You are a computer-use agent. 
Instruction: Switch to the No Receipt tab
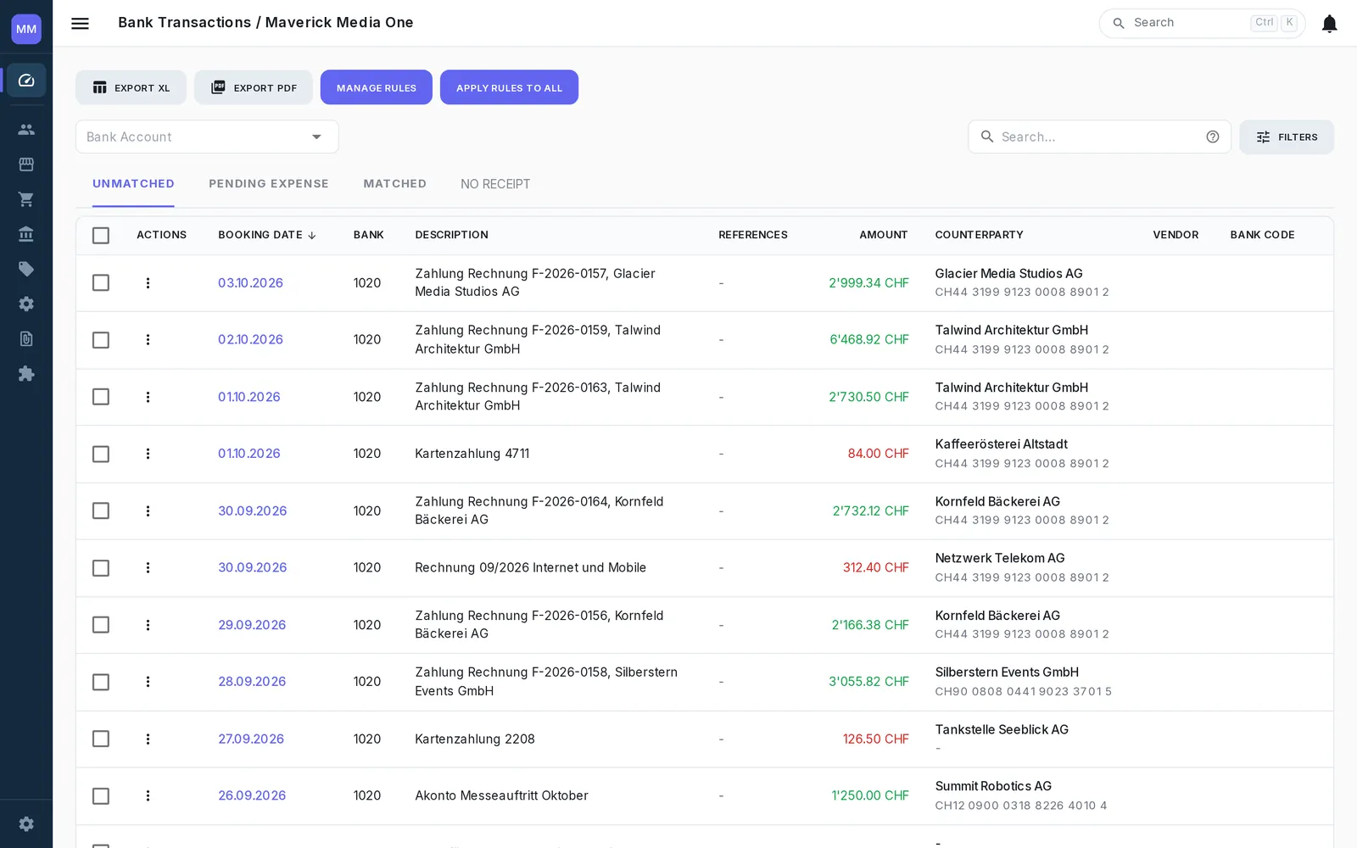(495, 184)
